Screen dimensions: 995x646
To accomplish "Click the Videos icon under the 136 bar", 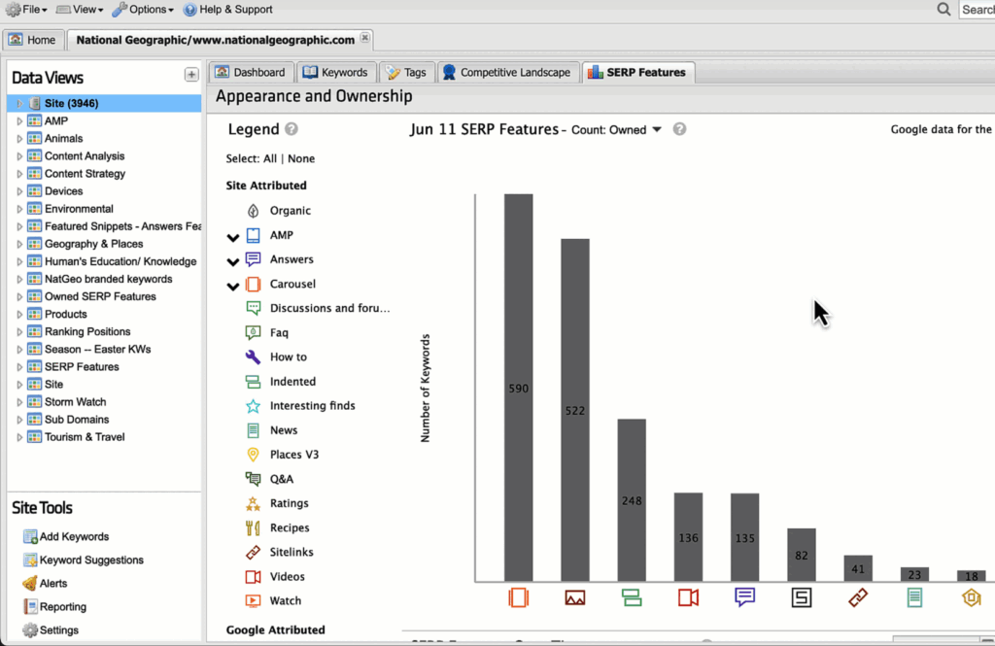I will pos(689,597).
